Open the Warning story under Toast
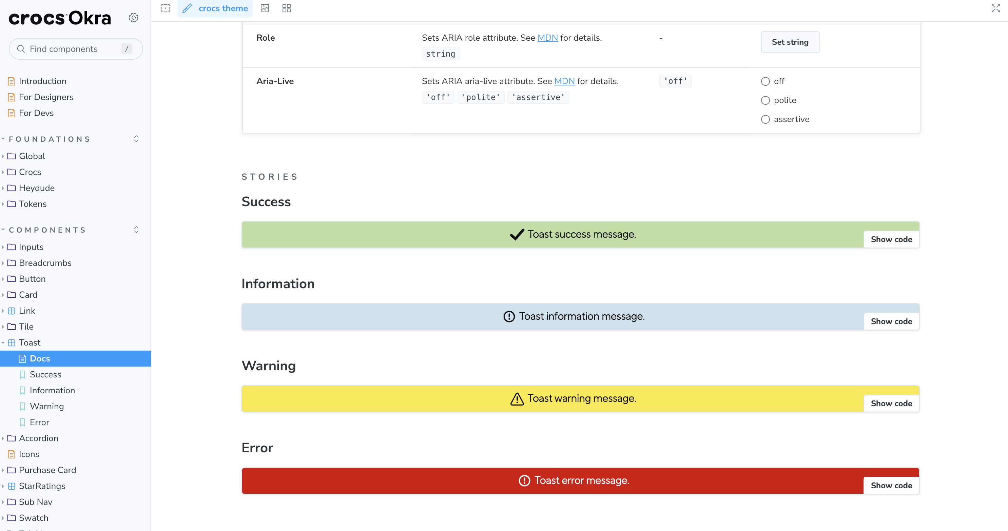This screenshot has width=1008, height=531. (x=46, y=406)
